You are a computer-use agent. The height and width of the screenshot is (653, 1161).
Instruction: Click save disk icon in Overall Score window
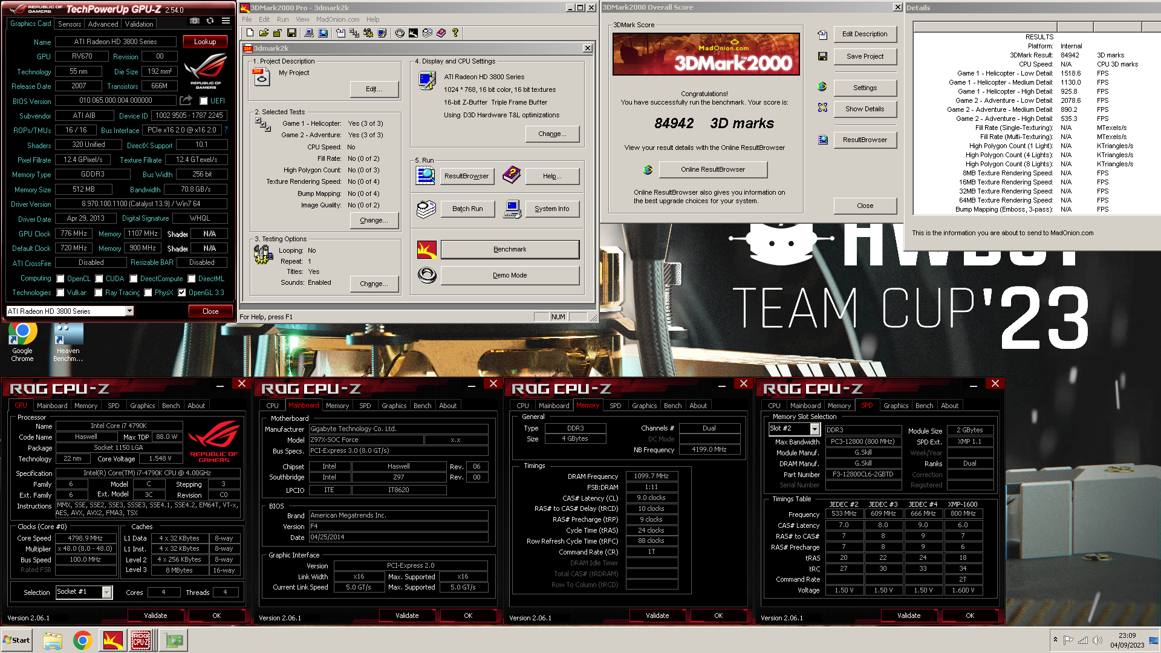(822, 56)
